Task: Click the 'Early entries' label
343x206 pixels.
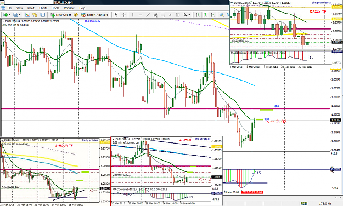Action: pos(90,140)
